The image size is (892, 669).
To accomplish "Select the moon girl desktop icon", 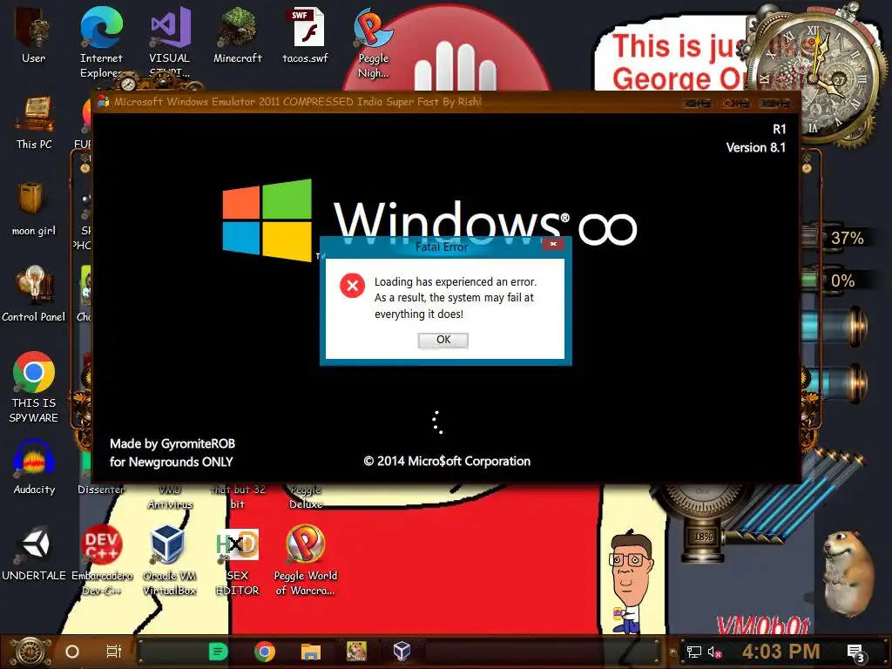I will point(34,208).
